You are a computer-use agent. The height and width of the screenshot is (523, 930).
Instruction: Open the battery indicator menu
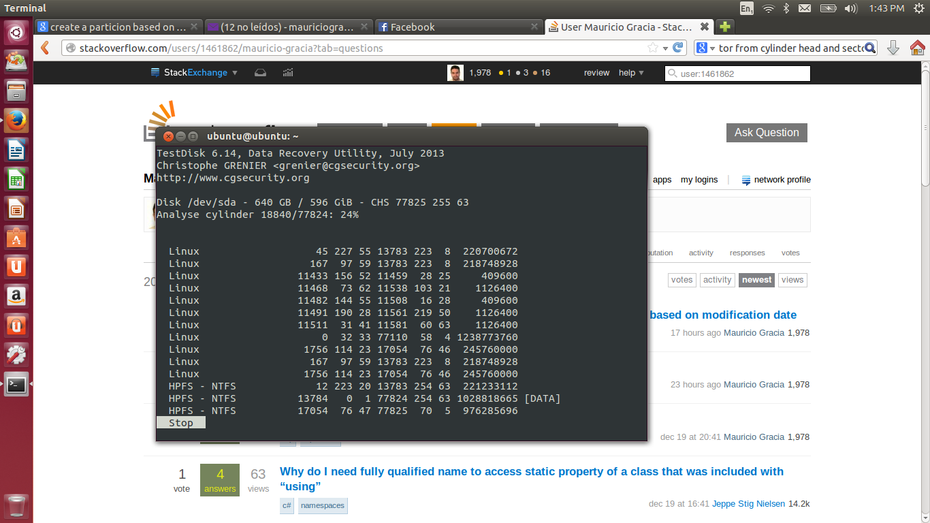(828, 8)
